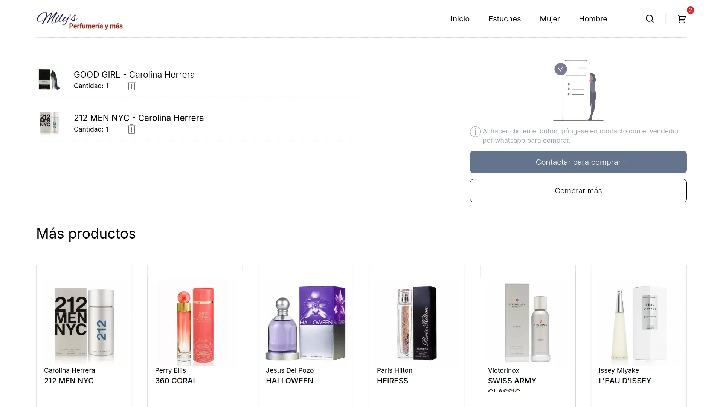
Task: View the HEIRESS Paris Hilton perfume card
Action: (416, 323)
